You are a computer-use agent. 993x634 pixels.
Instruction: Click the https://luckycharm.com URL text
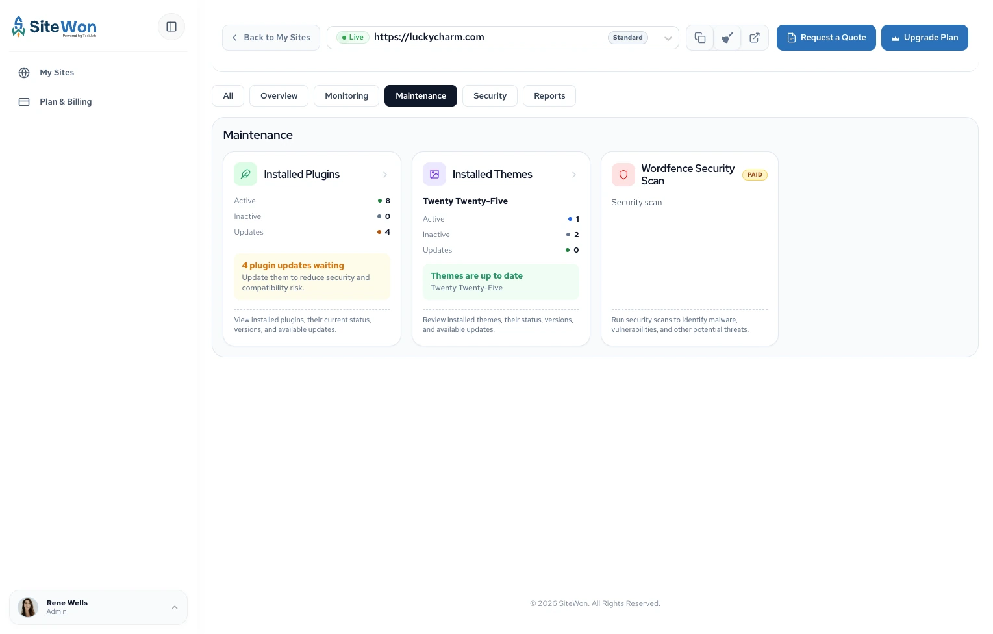429,37
